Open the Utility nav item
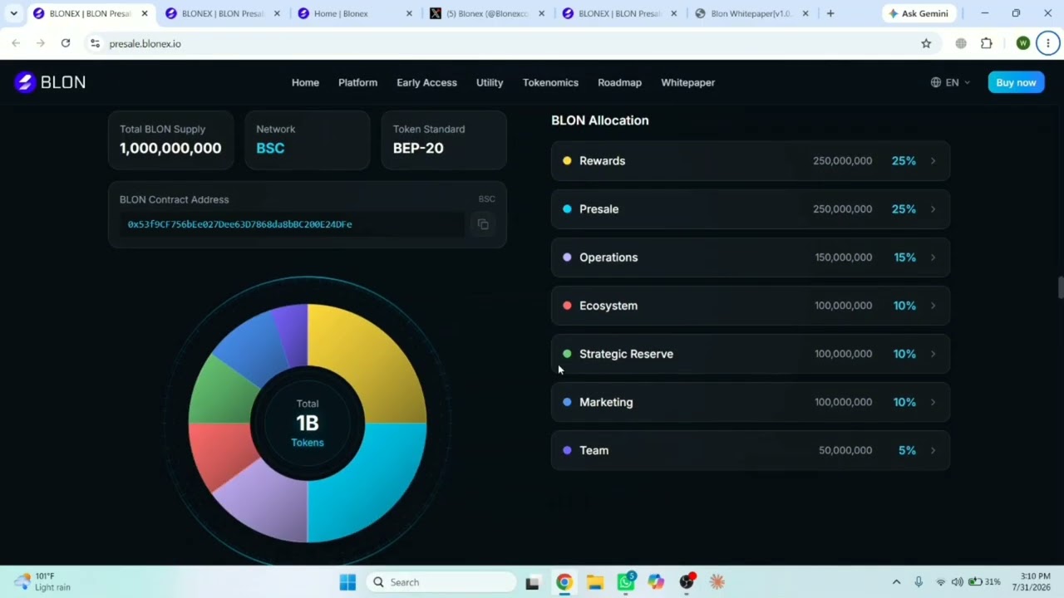Screen dimensions: 1064x598 (490, 82)
